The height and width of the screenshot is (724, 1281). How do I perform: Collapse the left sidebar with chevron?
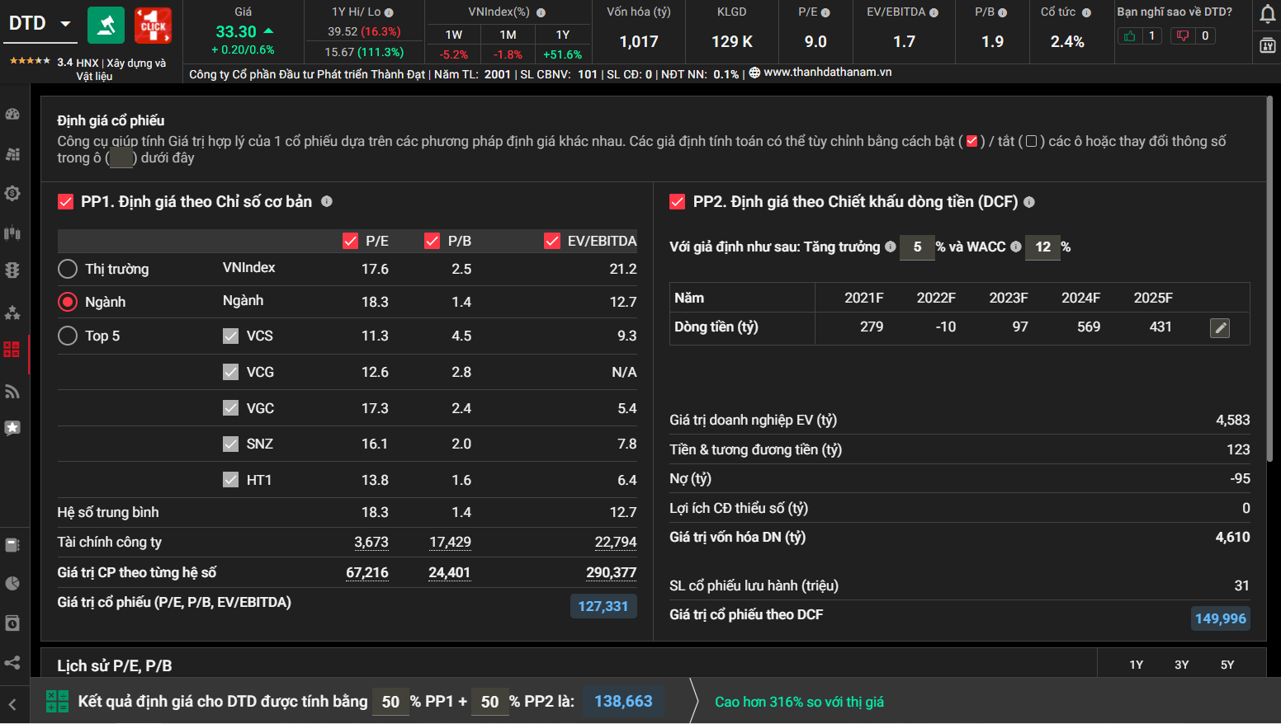tap(12, 704)
